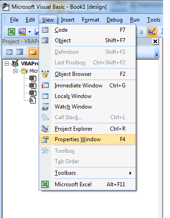Viewport: 170px width, 218px height.
Task: Click the Insert UserForm toolbar icon
Action: click(22, 32)
